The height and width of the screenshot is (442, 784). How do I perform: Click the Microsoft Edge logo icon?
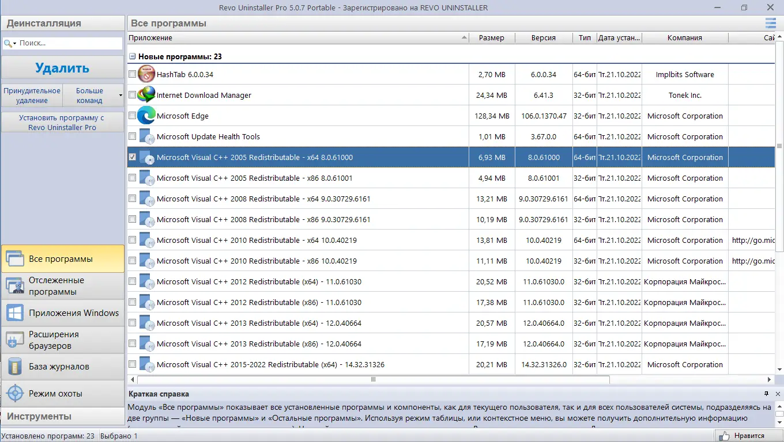click(147, 116)
